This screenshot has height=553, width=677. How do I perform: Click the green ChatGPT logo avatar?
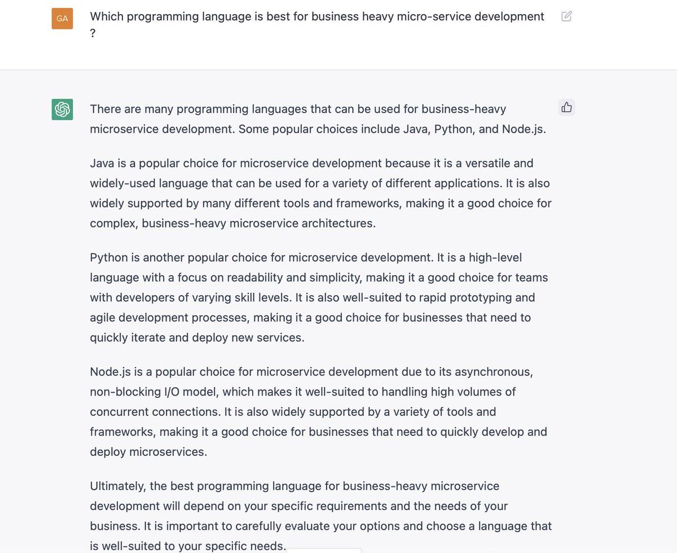[x=62, y=109]
